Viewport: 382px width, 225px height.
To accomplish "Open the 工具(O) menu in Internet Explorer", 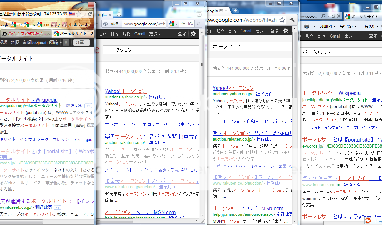I will 369,26.
